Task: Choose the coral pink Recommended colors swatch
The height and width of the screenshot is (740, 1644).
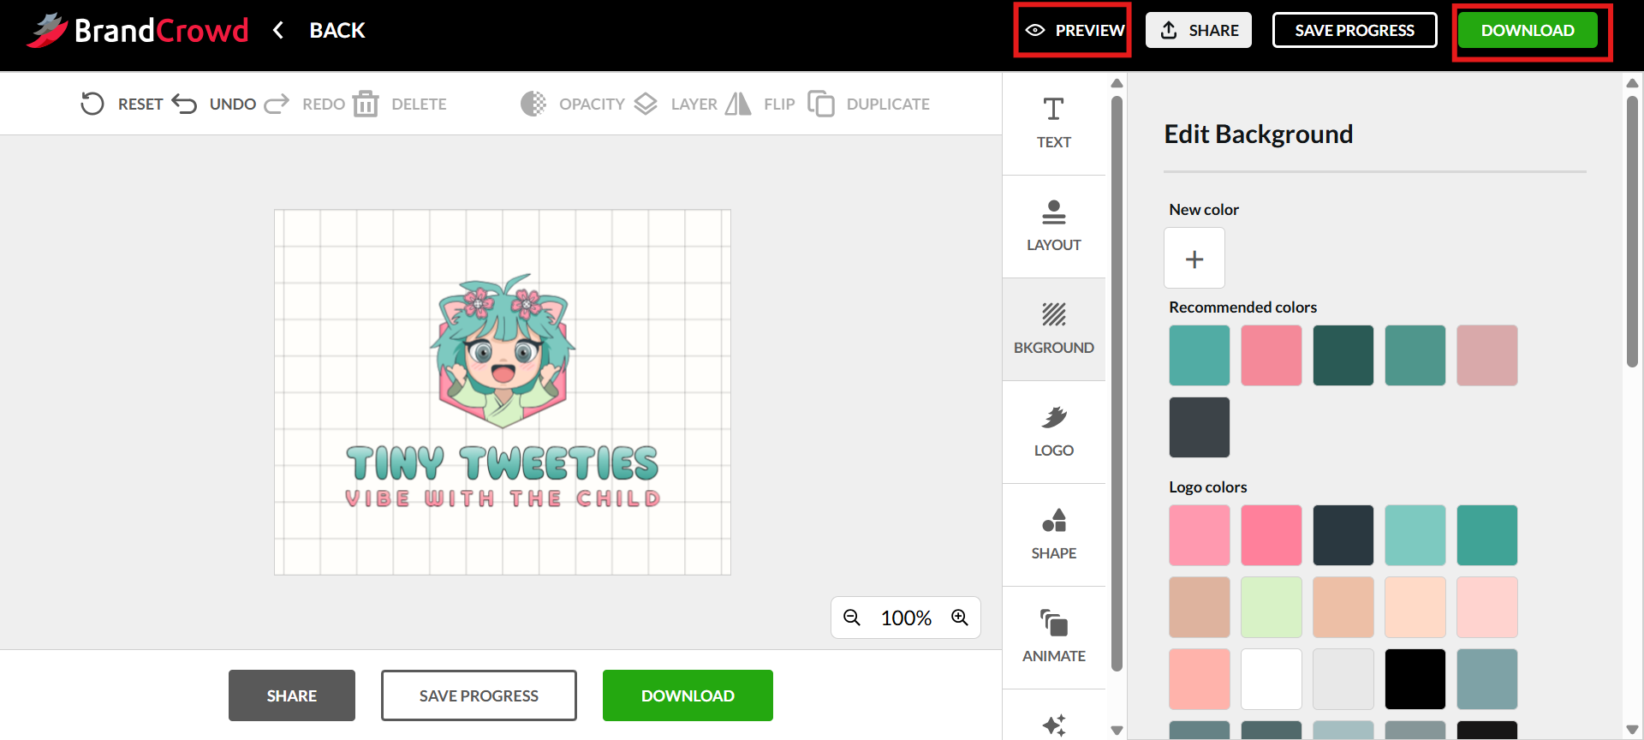Action: 1272,355
